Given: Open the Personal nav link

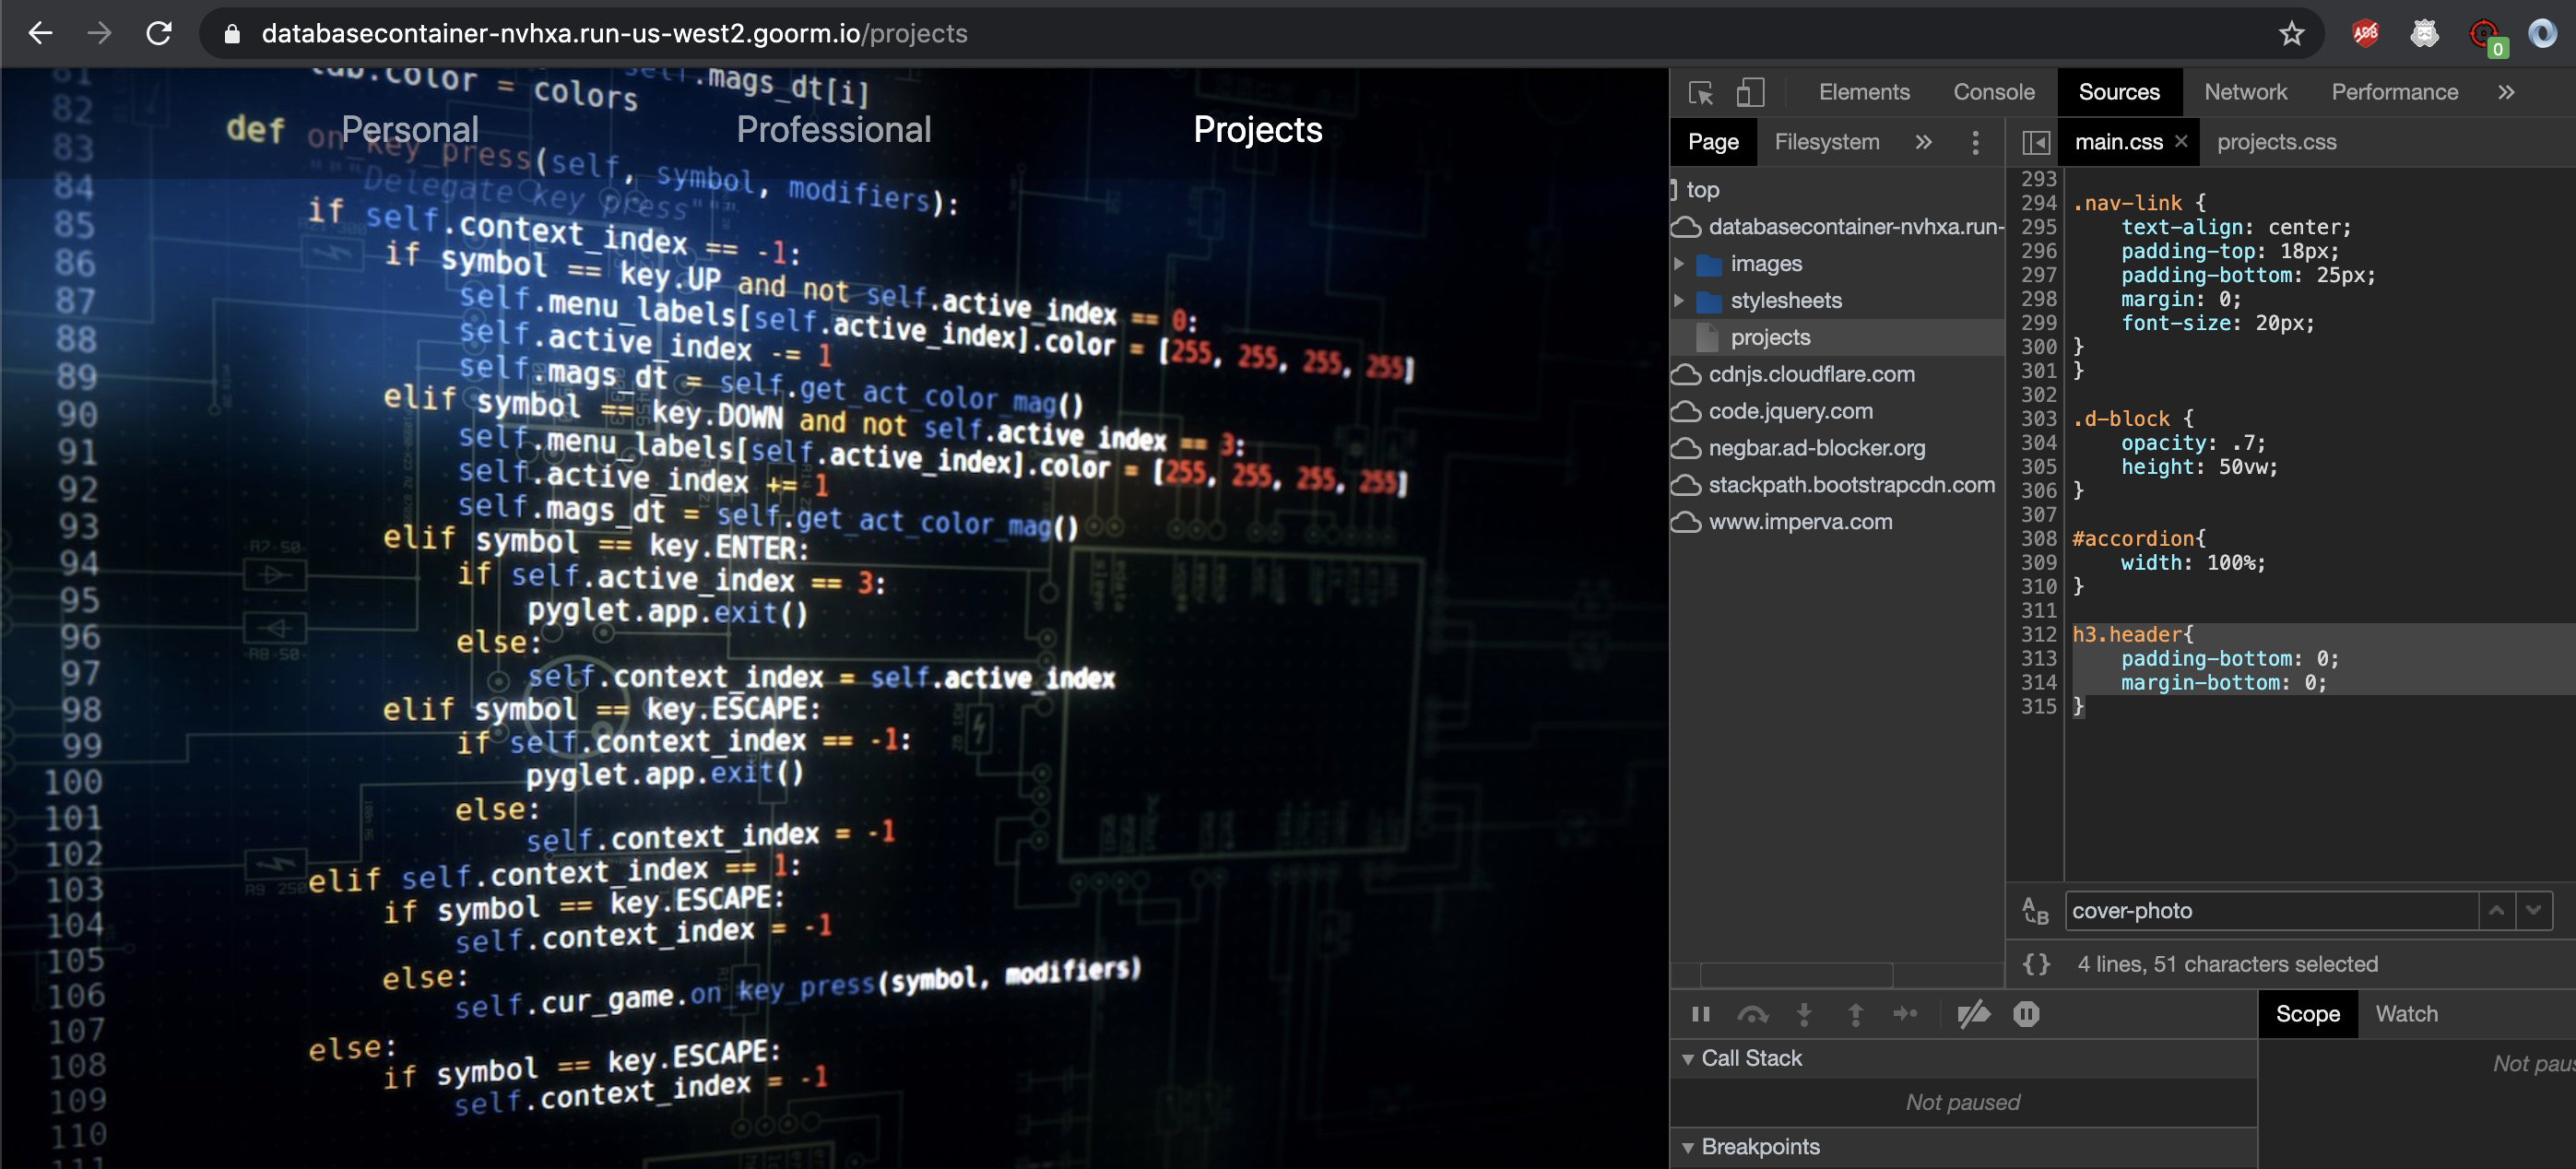Looking at the screenshot, I should click(410, 129).
